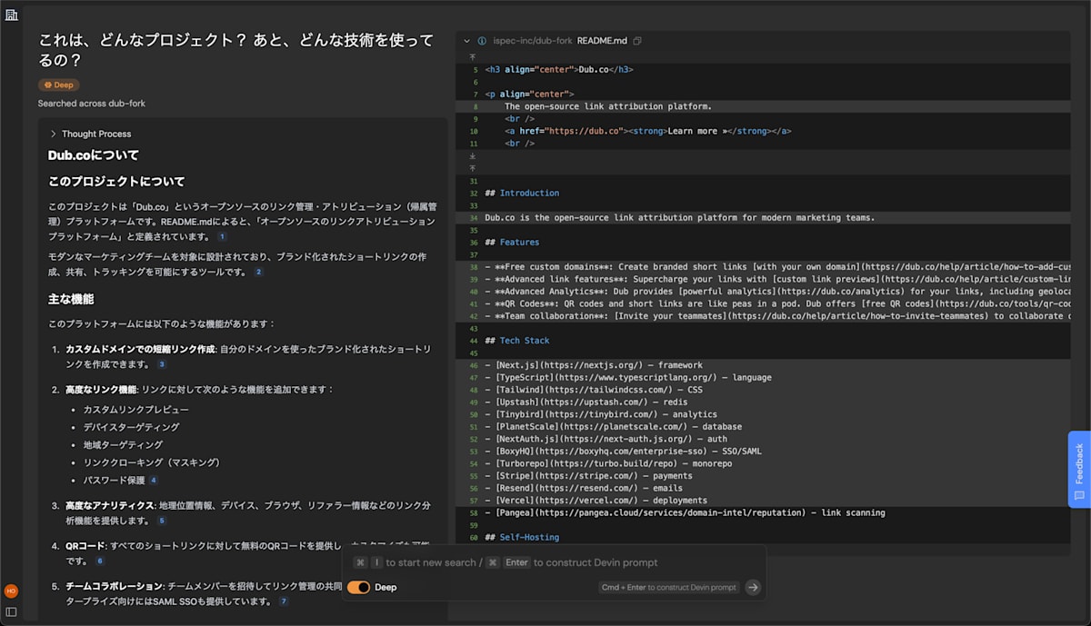
Task: Click the '**QR Codes**' feature code line
Action: coord(776,303)
